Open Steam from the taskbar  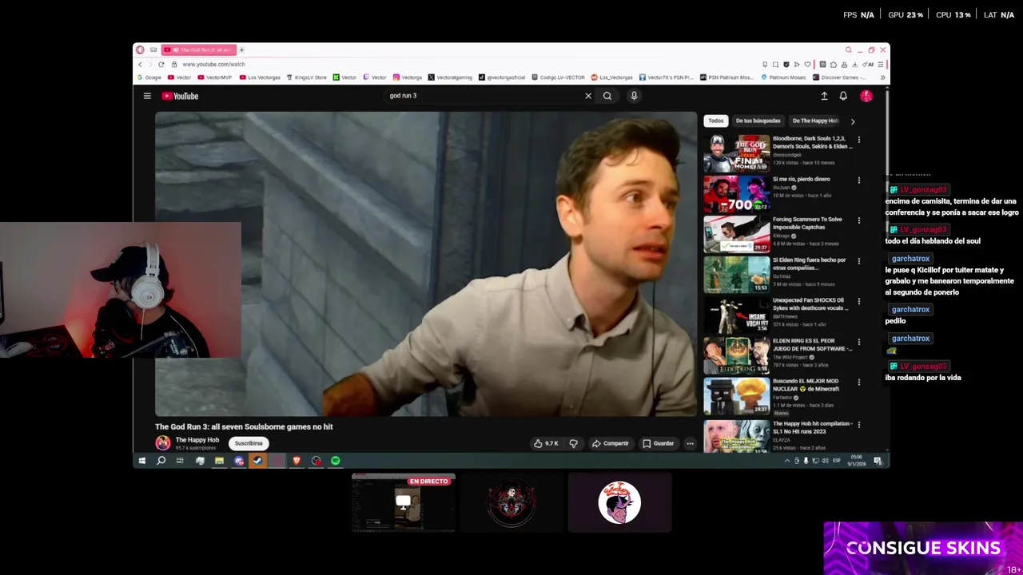click(257, 461)
